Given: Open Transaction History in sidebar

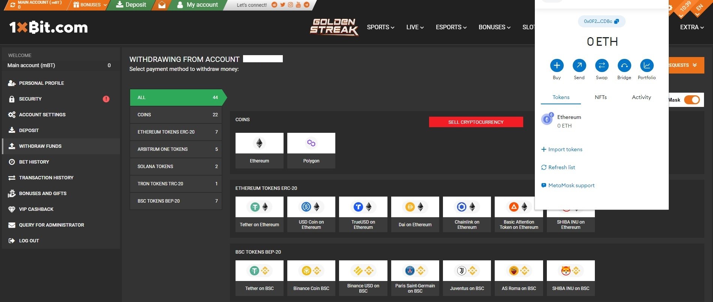Looking at the screenshot, I should click(61, 178).
